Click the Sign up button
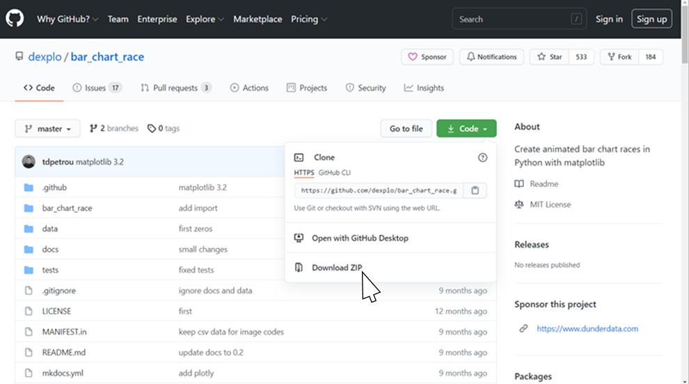689x384 pixels. (651, 19)
